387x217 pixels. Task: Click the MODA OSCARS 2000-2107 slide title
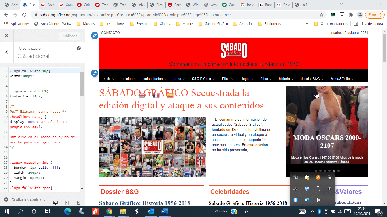tap(327, 142)
